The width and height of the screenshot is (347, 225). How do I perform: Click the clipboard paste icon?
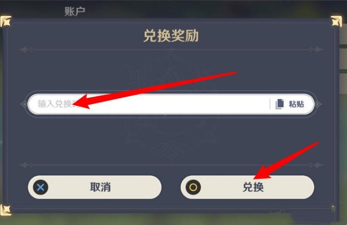pyautogui.click(x=280, y=104)
